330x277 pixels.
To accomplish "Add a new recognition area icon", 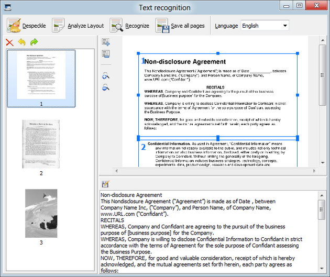I will pyautogui.click(x=106, y=42).
